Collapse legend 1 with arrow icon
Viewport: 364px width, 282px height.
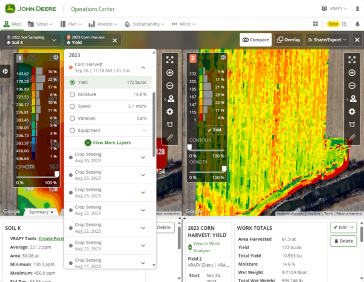point(56,57)
